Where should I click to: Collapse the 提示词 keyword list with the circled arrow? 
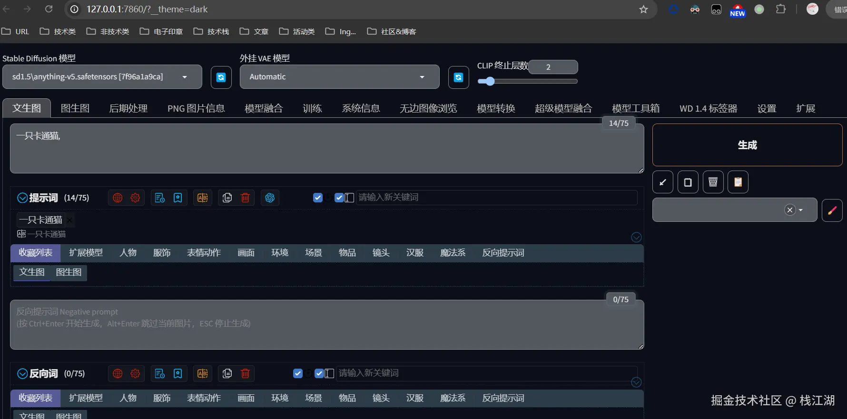click(x=636, y=237)
